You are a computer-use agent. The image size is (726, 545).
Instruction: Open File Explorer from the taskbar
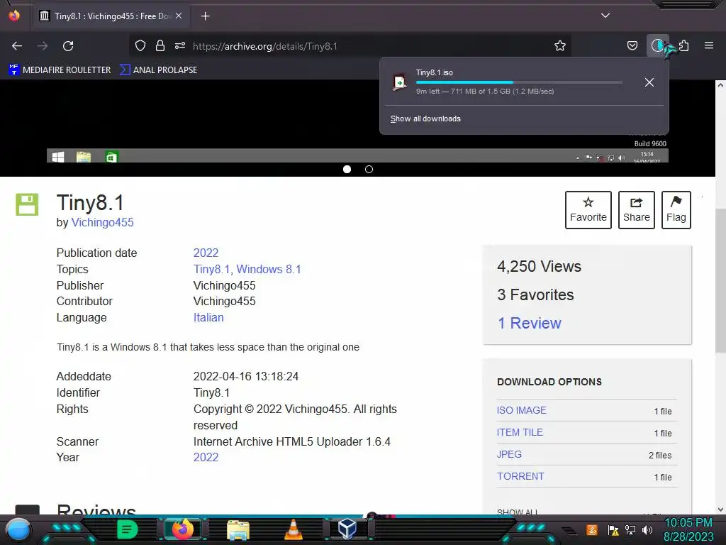[x=238, y=529]
